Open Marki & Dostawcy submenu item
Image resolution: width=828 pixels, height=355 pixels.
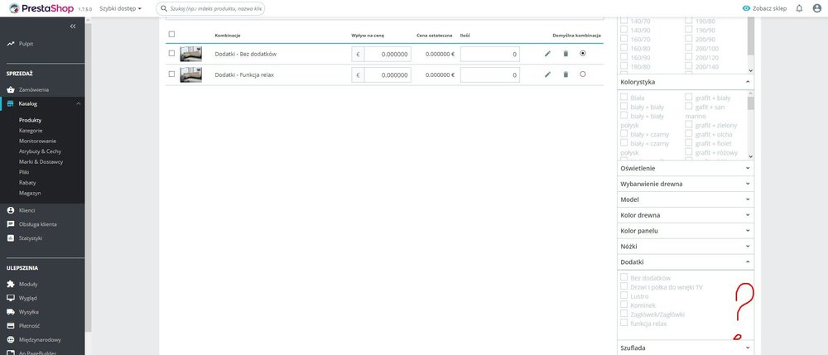click(41, 162)
